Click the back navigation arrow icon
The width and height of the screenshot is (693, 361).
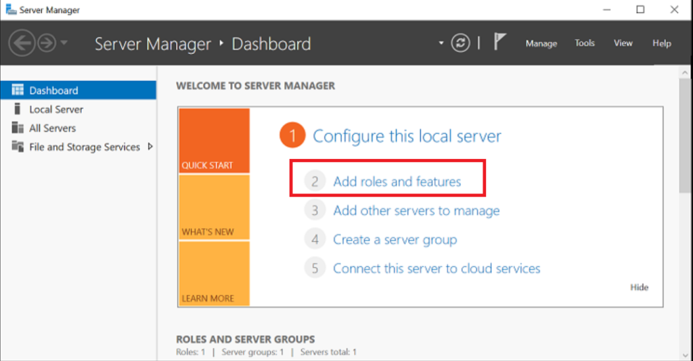(22, 43)
